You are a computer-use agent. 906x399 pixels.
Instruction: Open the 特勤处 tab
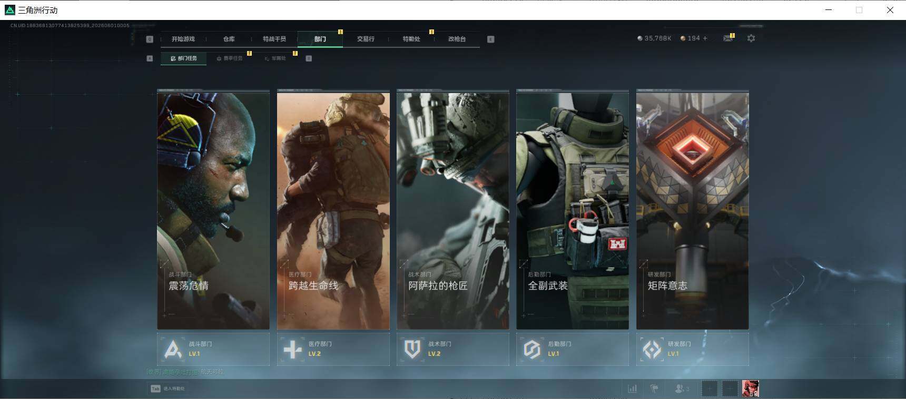(x=411, y=39)
